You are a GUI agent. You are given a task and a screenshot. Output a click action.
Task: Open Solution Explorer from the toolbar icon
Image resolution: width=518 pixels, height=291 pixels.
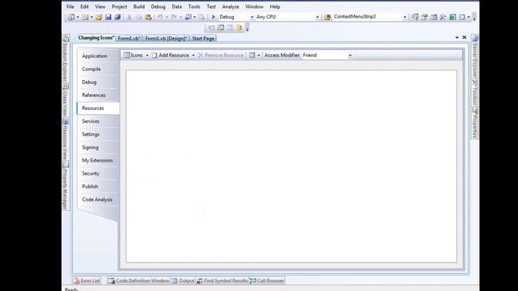click(414, 17)
